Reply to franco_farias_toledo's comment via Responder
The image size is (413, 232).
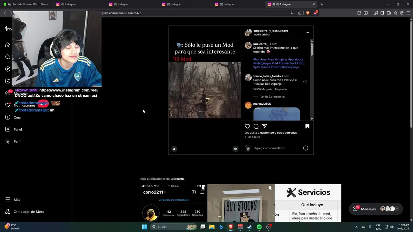281,89
